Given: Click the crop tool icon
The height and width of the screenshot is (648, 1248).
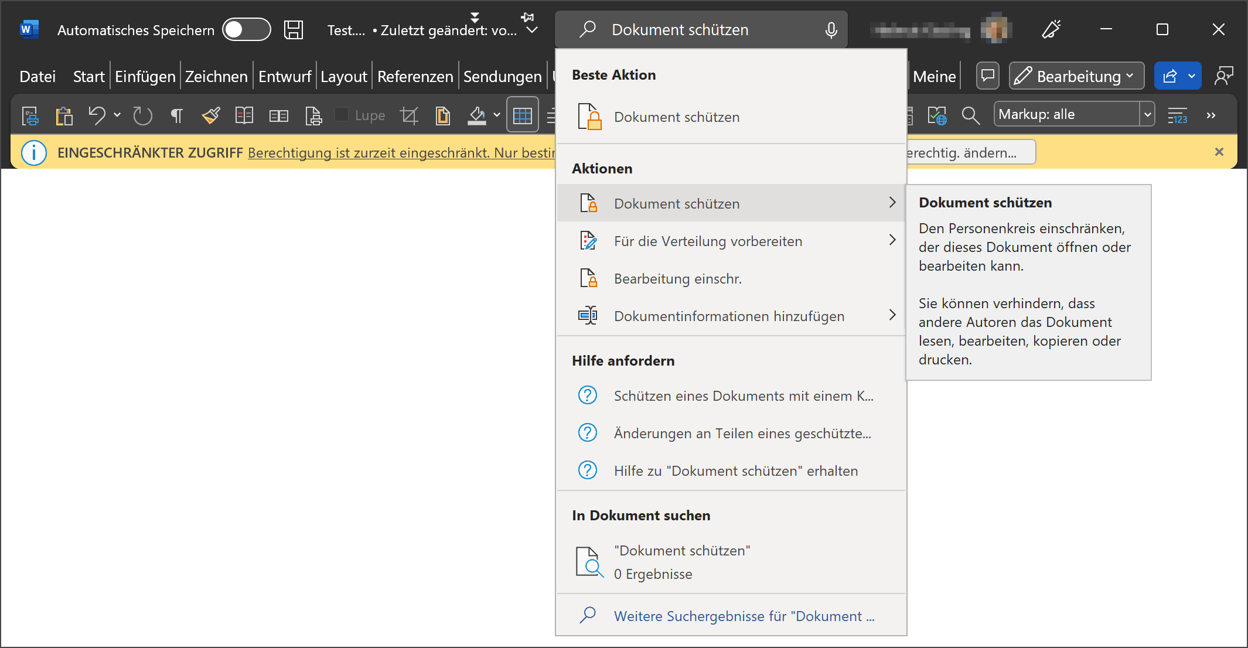Looking at the screenshot, I should tap(409, 115).
